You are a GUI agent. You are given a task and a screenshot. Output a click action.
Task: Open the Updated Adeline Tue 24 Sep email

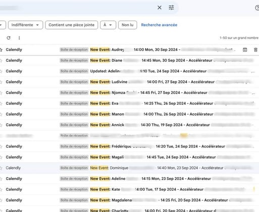pos(129,71)
